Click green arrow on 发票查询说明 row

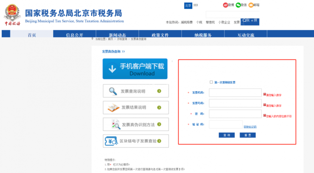point(159,91)
